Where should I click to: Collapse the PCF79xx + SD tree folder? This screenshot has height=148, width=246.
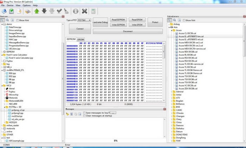coord(4,107)
